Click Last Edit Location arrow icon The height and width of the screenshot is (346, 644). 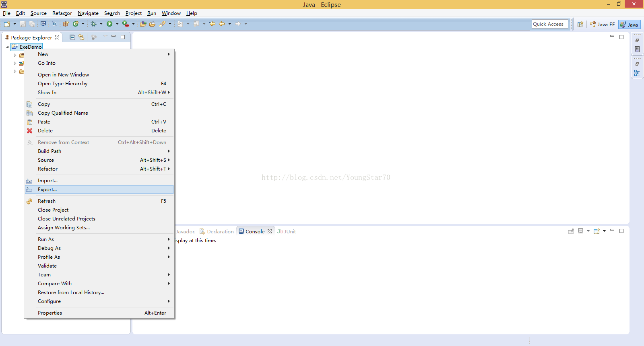pyautogui.click(x=212, y=24)
